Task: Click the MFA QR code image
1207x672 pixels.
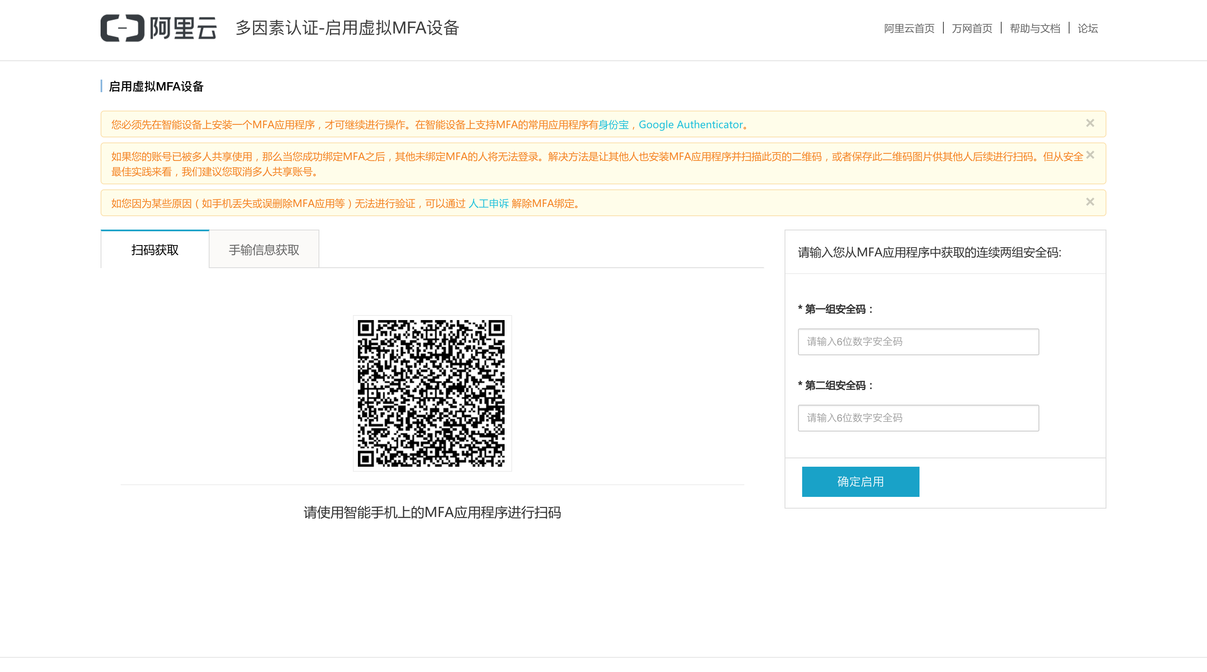Action: pyautogui.click(x=432, y=393)
